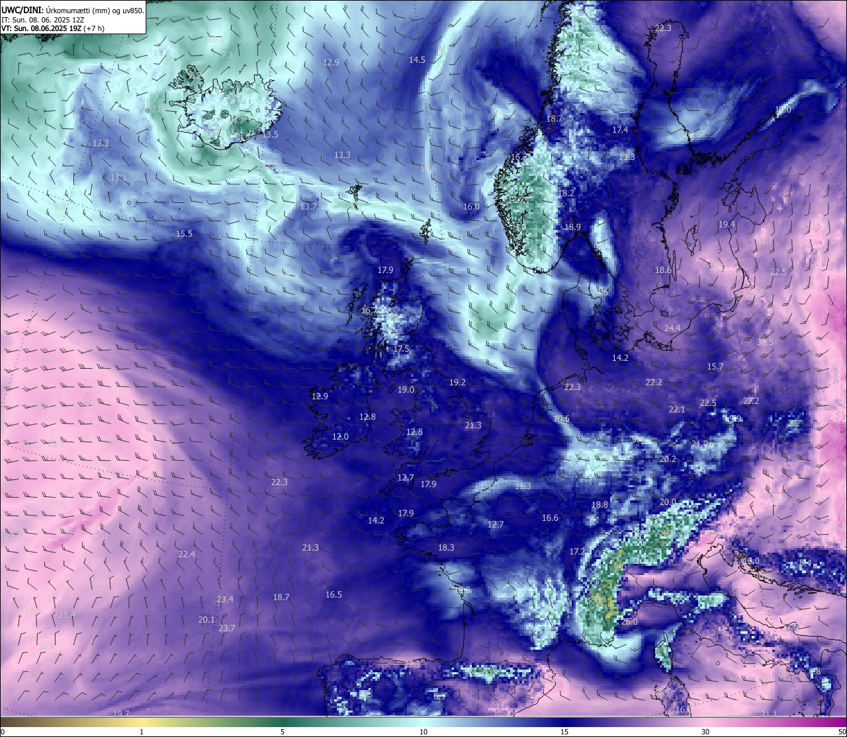Click the 16.7 value over Scotland

tap(369, 309)
